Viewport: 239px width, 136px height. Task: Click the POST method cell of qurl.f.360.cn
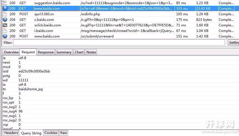24,14
